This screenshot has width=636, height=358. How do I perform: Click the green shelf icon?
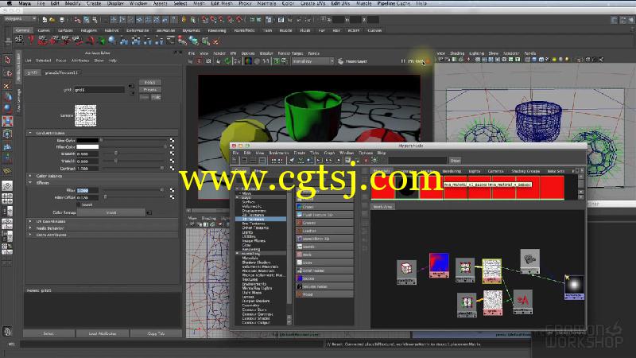click(102, 41)
